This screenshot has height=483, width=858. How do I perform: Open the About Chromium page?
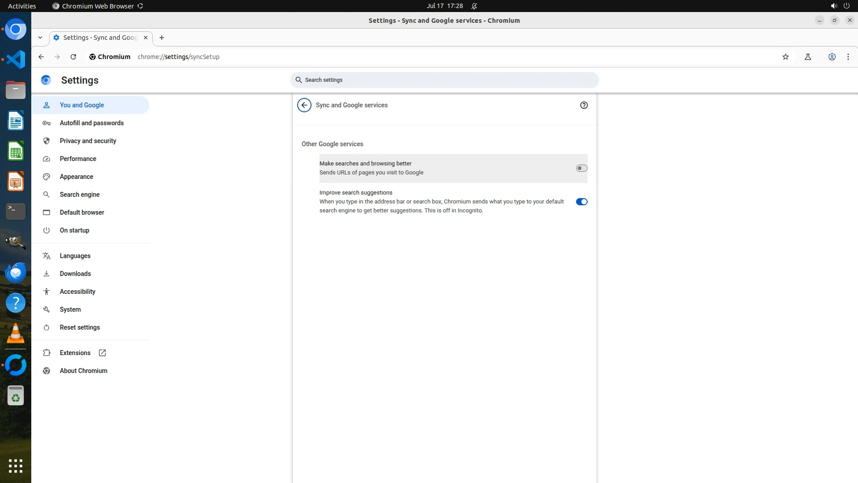pyautogui.click(x=83, y=371)
